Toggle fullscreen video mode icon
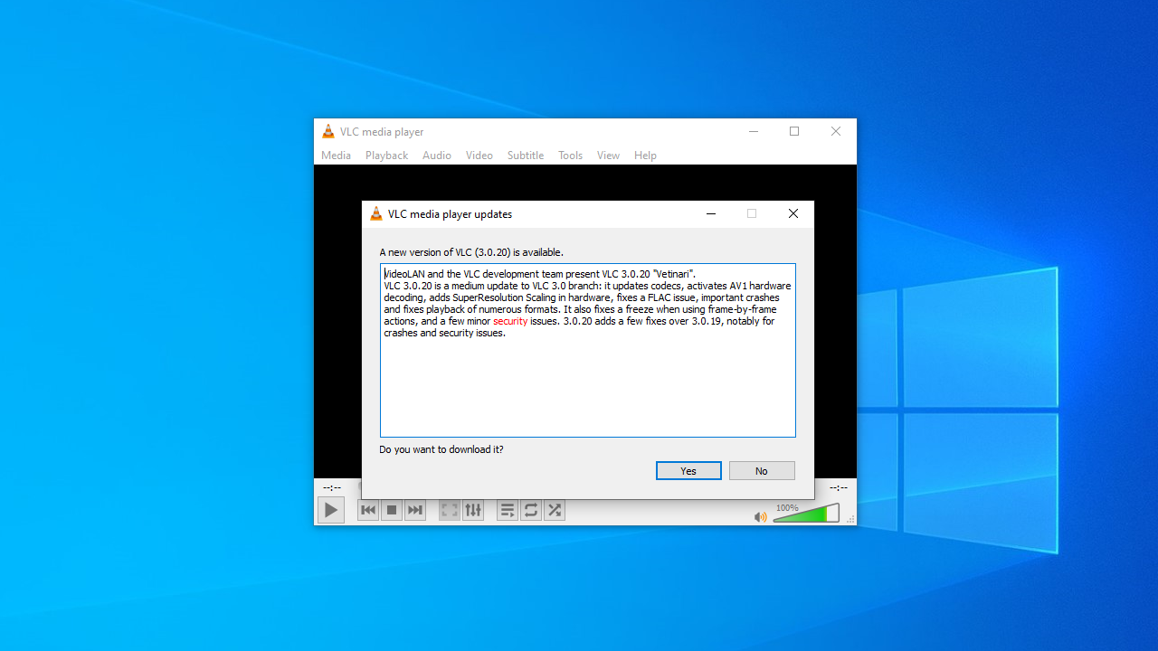The width and height of the screenshot is (1158, 651). pos(450,510)
